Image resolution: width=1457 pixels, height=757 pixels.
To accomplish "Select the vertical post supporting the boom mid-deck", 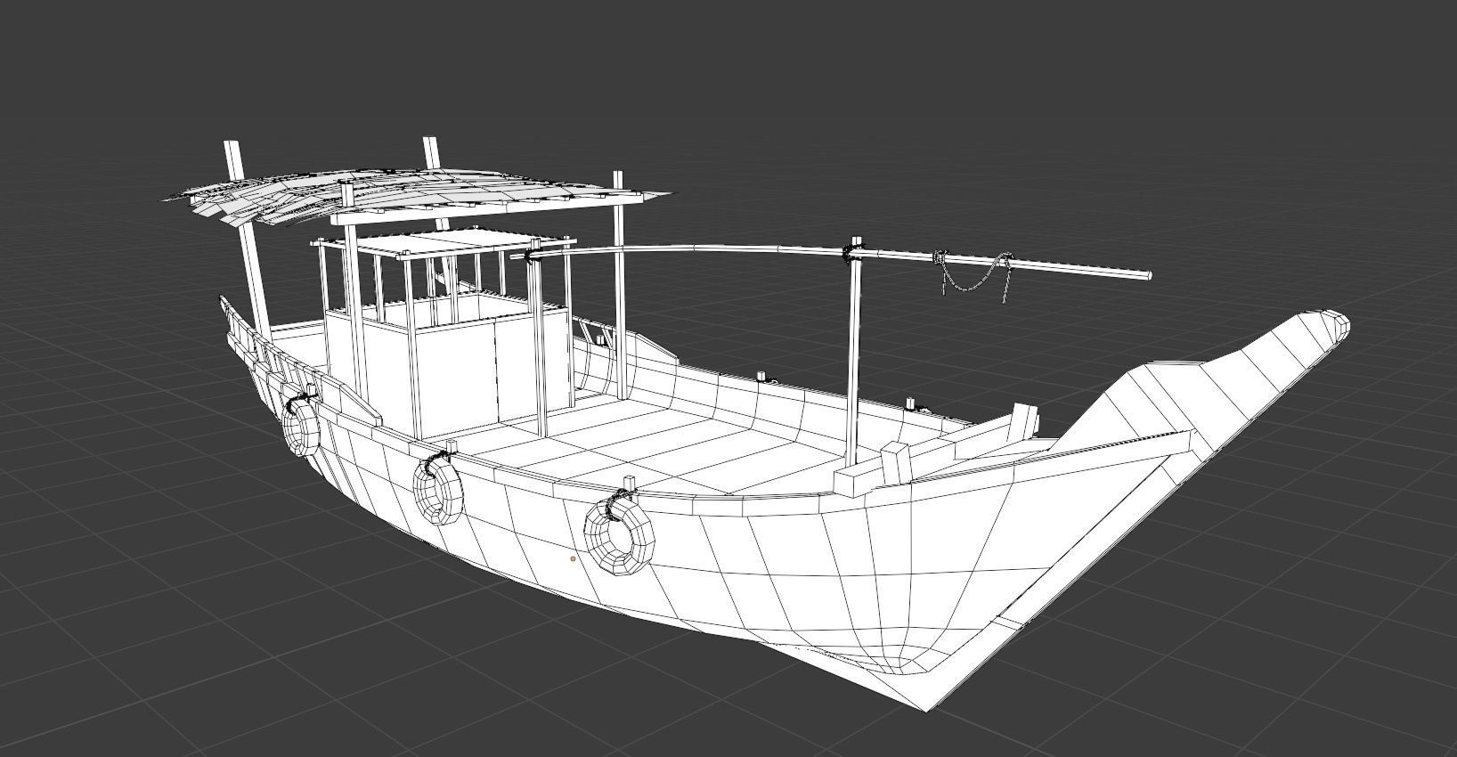I will [856, 350].
